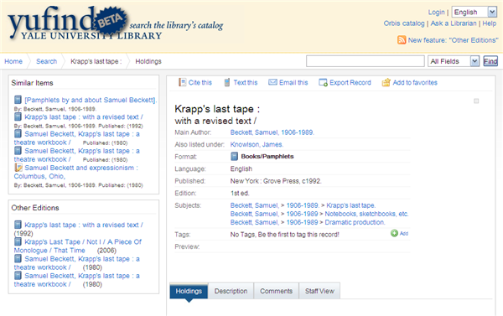The width and height of the screenshot is (503, 316).
Task: Go to the Search breadcrumb
Action: (46, 61)
